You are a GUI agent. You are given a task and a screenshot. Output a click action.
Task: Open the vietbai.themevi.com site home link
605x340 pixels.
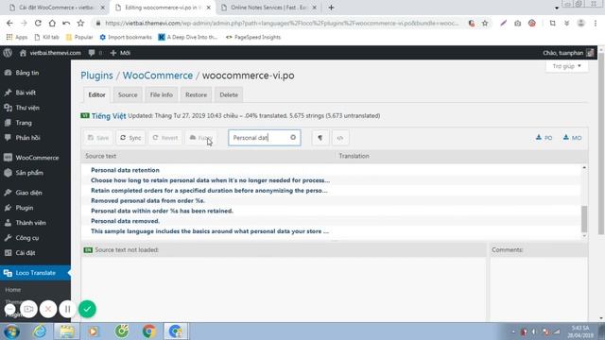click(x=50, y=53)
